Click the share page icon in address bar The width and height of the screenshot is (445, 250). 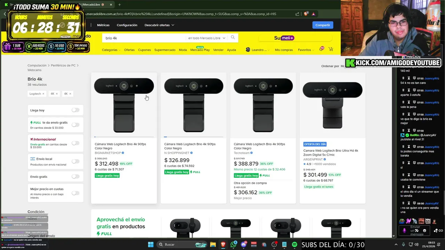297,14
